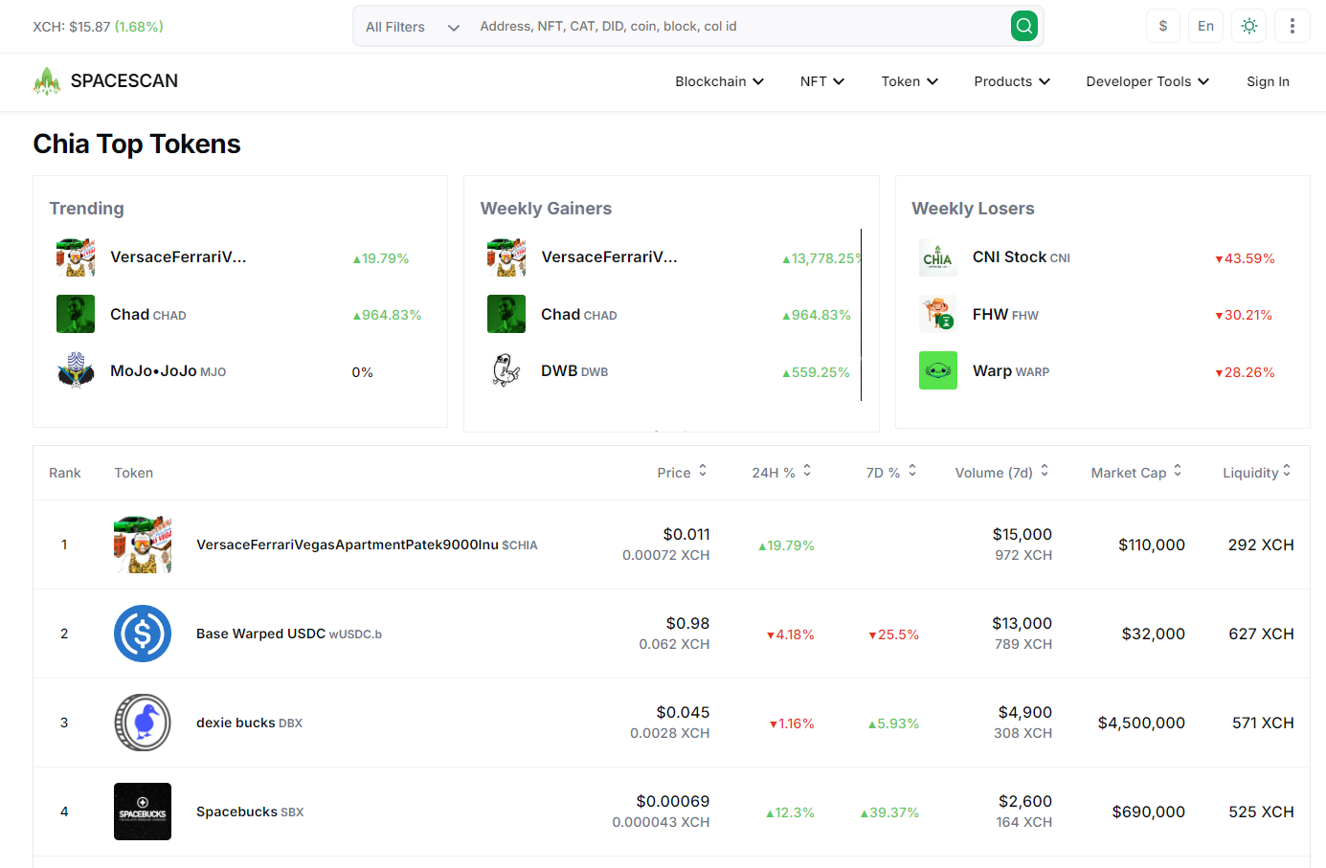Screen dimensions: 1326x868
Task: Open Base Warped USDC token page
Action: pyautogui.click(x=289, y=634)
